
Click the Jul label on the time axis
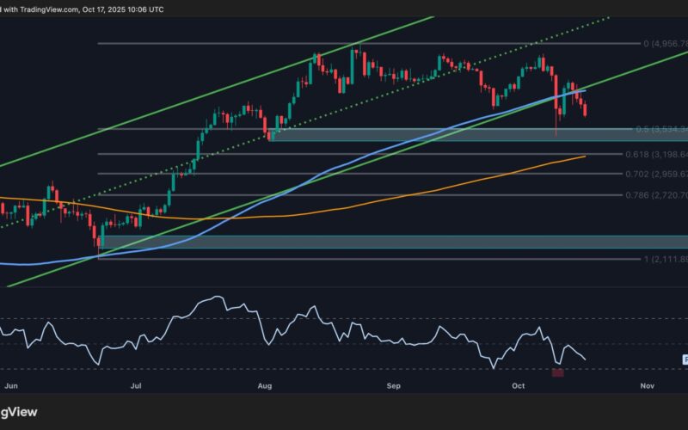click(136, 387)
